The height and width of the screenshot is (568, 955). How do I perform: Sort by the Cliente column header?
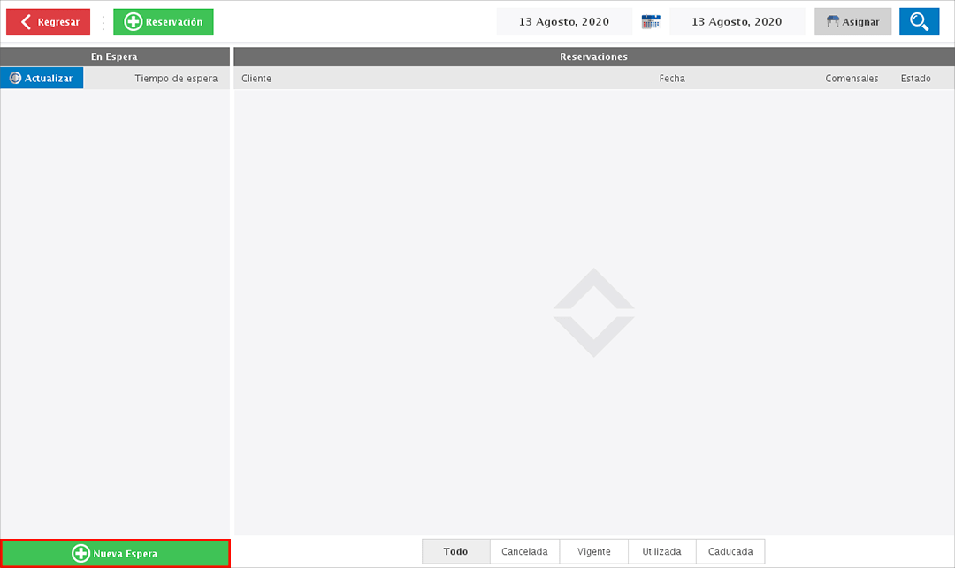coord(256,78)
